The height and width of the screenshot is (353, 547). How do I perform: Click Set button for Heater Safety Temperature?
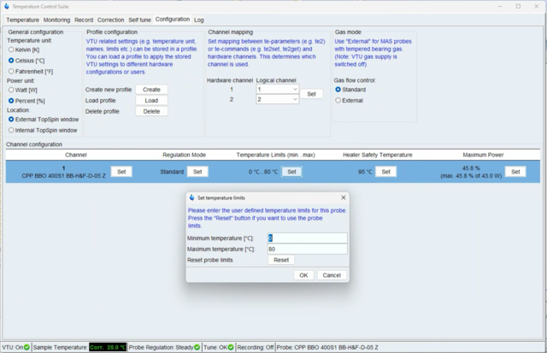pos(386,172)
